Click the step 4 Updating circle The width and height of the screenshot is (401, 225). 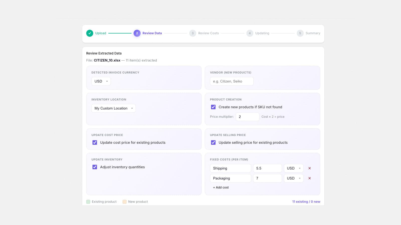click(x=250, y=33)
